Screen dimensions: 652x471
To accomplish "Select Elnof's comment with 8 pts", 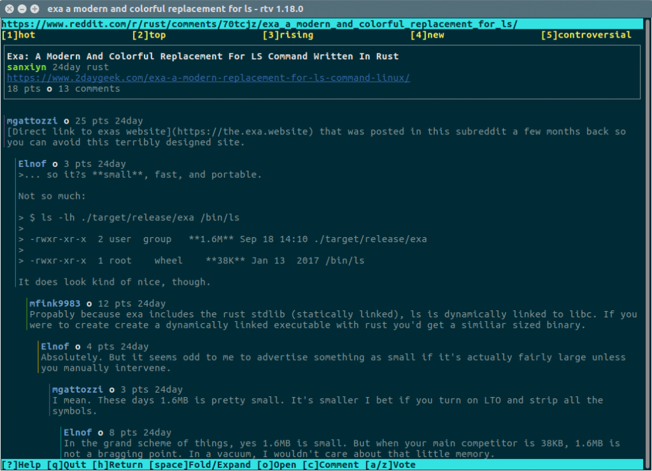I will [x=78, y=432].
